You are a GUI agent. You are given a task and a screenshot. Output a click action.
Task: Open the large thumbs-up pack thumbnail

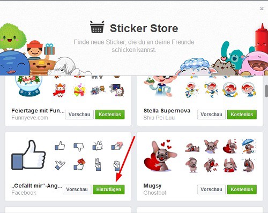(x=28, y=155)
